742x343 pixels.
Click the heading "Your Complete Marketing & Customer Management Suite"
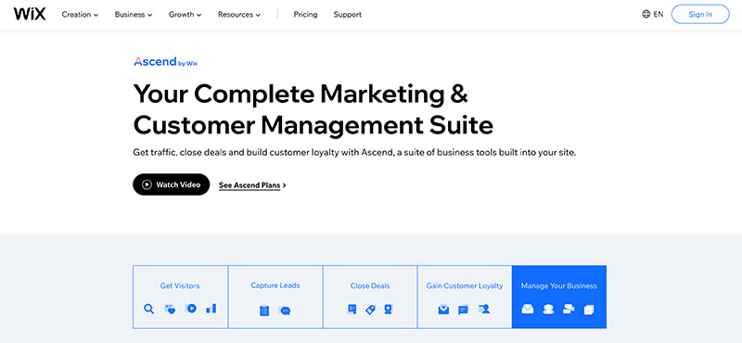[313, 109]
